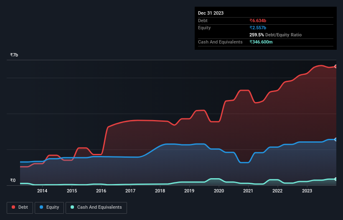Click the 2021 x-axis label
The width and height of the screenshot is (343, 220).
pyautogui.click(x=248, y=191)
